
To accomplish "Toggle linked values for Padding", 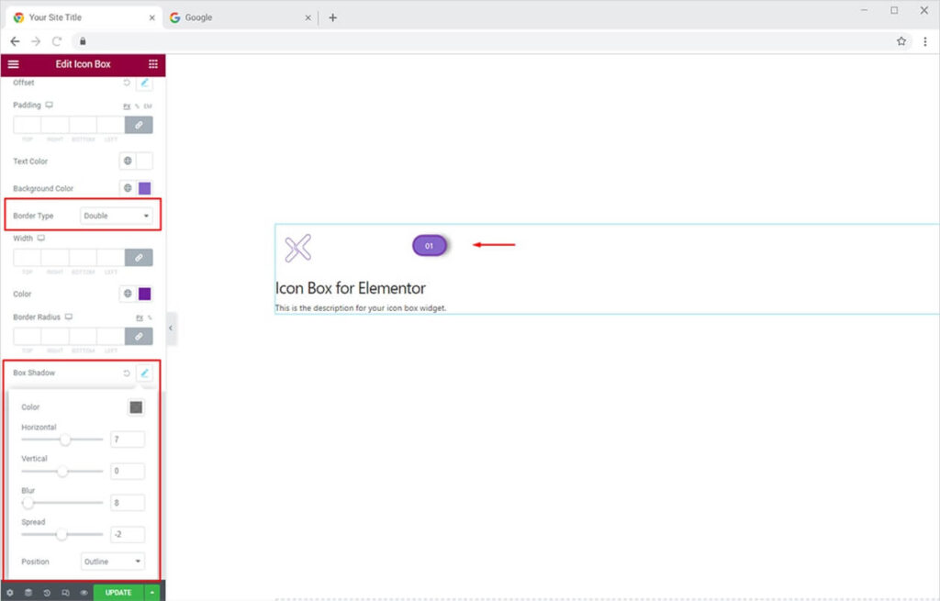I will coord(139,125).
